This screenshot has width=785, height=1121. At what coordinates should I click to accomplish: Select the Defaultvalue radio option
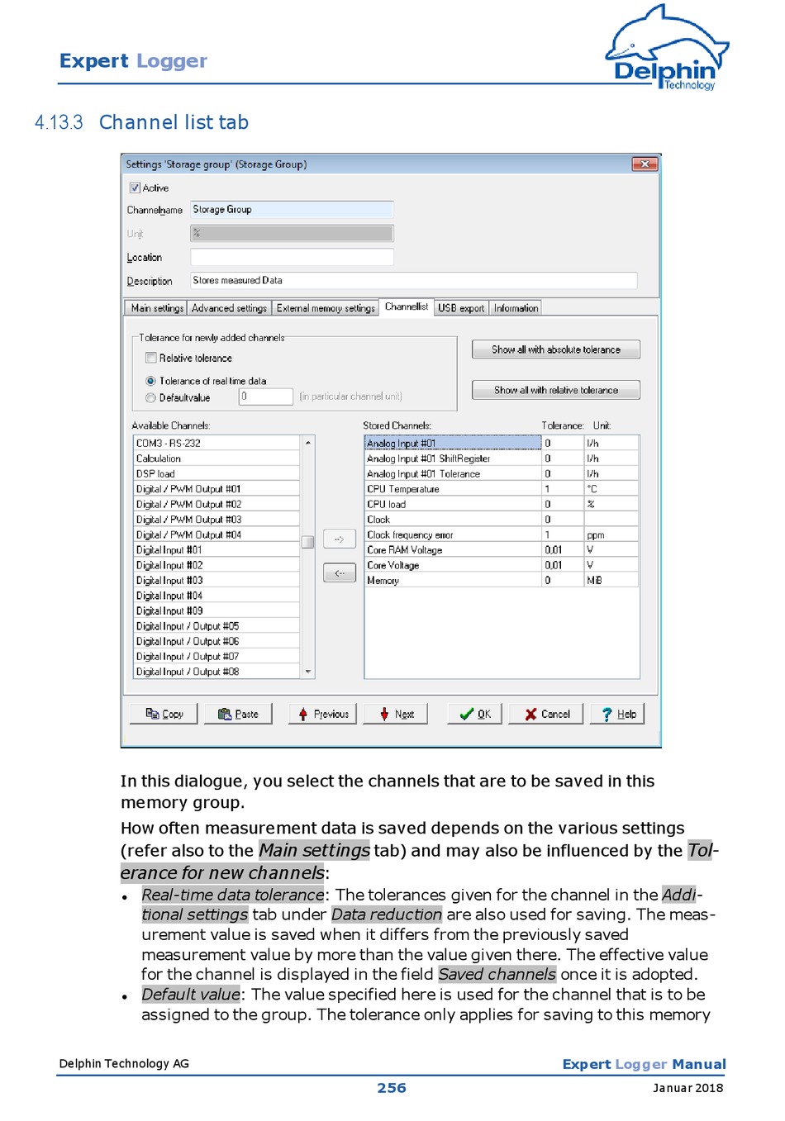click(x=150, y=397)
